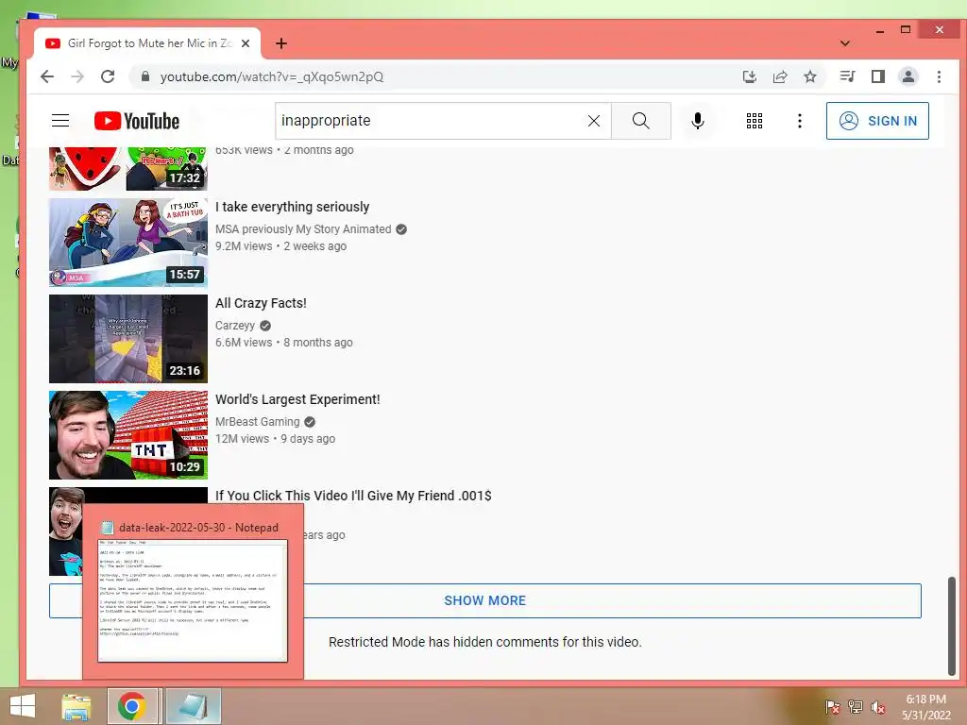The height and width of the screenshot is (725, 967).
Task: Click the MrBeast TNT video thumbnail
Action: pos(128,434)
